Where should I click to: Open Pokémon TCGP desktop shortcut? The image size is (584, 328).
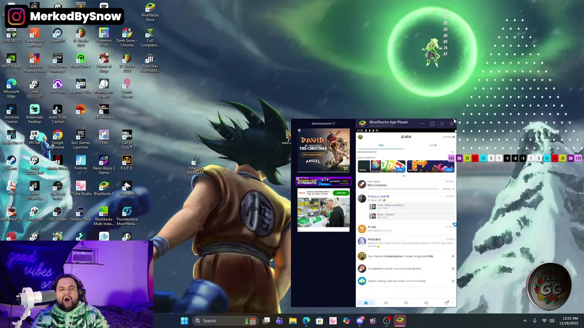coord(104,38)
